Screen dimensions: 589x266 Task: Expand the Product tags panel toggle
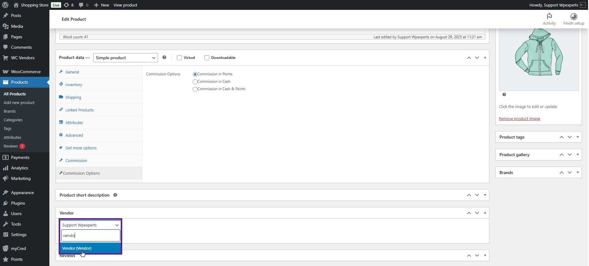coord(577,137)
